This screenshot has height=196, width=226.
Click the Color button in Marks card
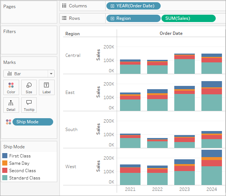(11, 87)
